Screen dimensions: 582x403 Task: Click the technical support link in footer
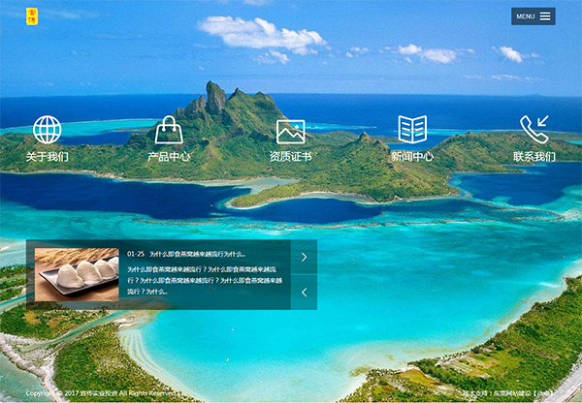point(508,393)
